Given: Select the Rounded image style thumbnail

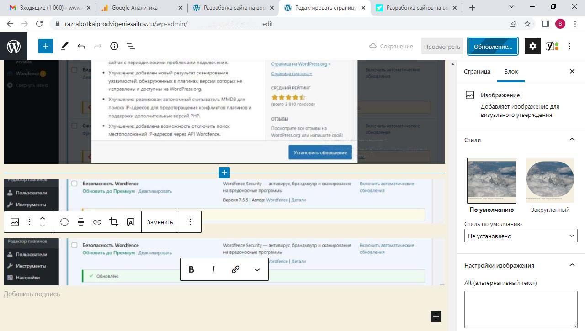Looking at the screenshot, I should coord(550,181).
